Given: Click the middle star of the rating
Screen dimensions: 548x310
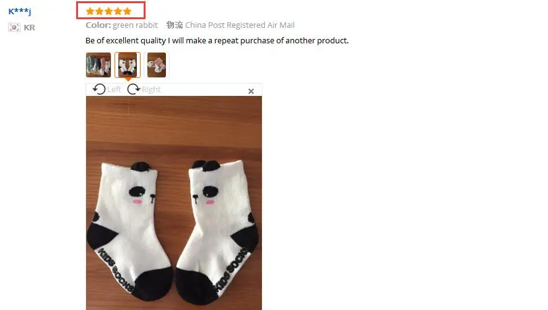Looking at the screenshot, I should (109, 11).
